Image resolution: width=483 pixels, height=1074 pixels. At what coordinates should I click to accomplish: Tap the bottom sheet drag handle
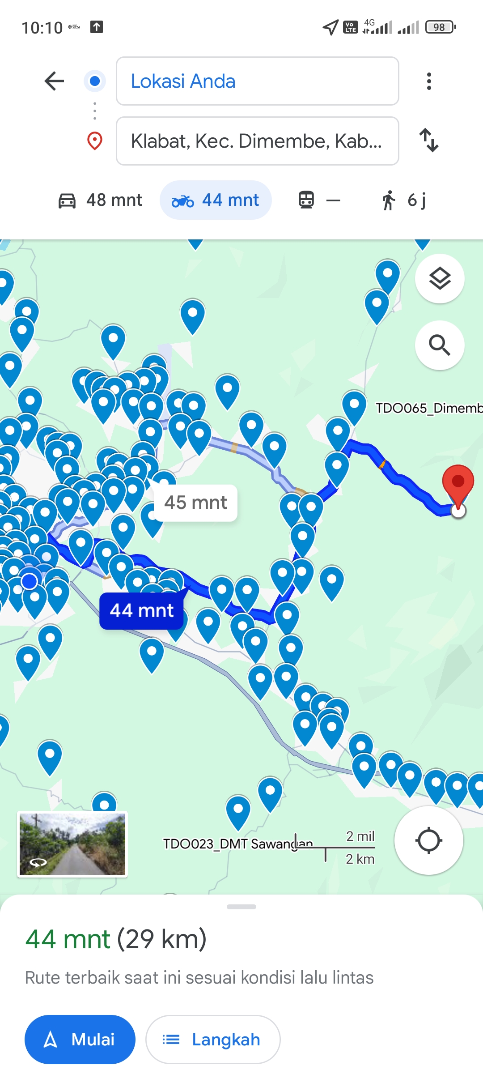[241, 907]
